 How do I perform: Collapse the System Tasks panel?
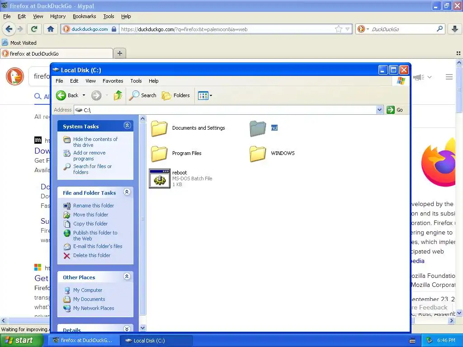[x=127, y=126]
